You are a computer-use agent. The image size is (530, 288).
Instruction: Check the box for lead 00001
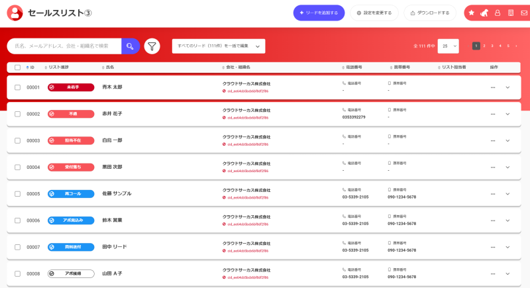18,87
